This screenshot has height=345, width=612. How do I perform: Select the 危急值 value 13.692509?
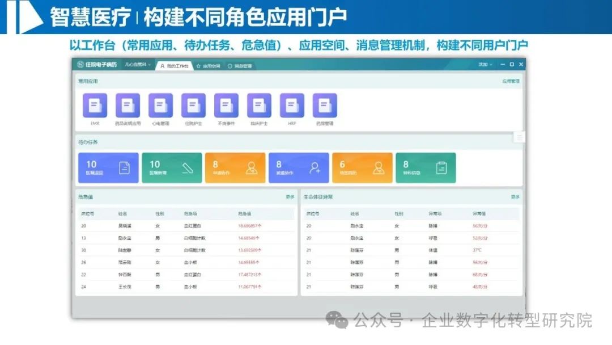pos(250,250)
